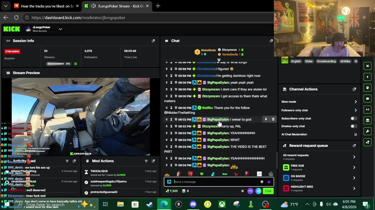Filter the Mod Actions list
375x210 pixels.
[x=146, y=161]
